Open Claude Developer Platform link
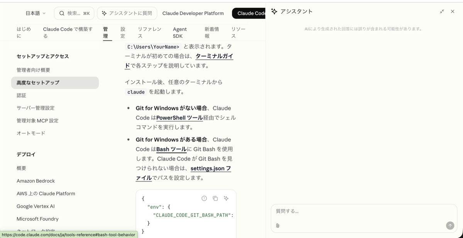The width and height of the screenshot is (463, 238). pos(193,13)
